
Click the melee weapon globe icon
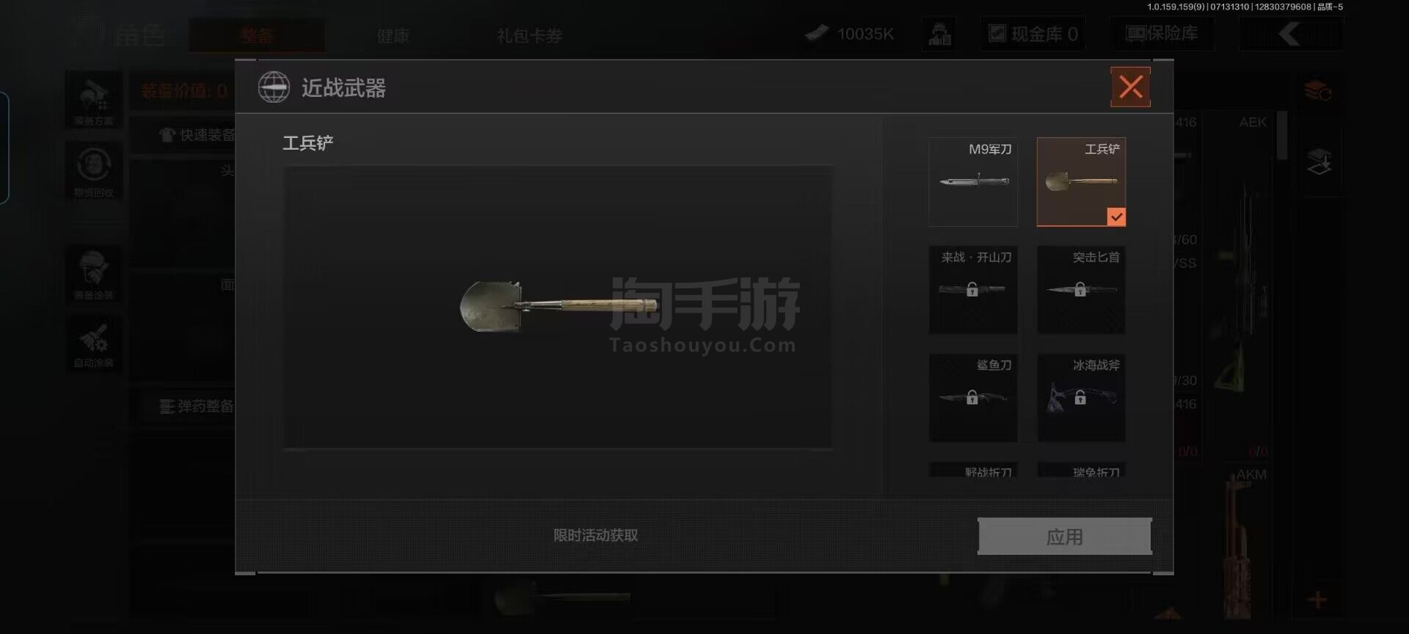274,87
